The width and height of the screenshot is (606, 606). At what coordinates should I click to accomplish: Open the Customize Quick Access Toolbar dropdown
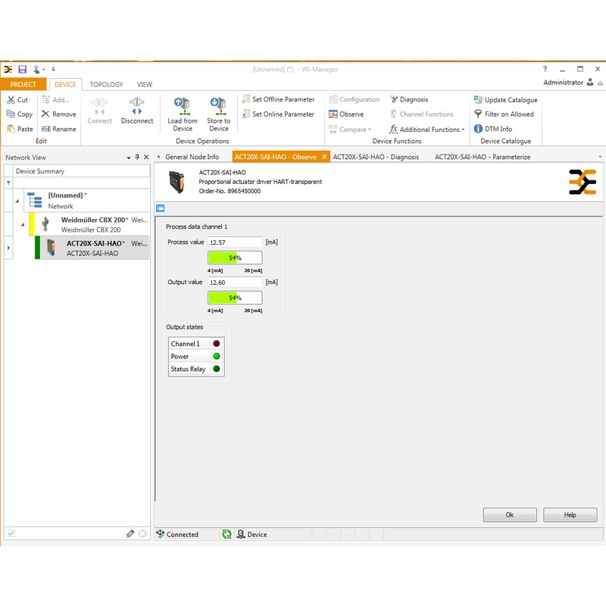coord(53,69)
